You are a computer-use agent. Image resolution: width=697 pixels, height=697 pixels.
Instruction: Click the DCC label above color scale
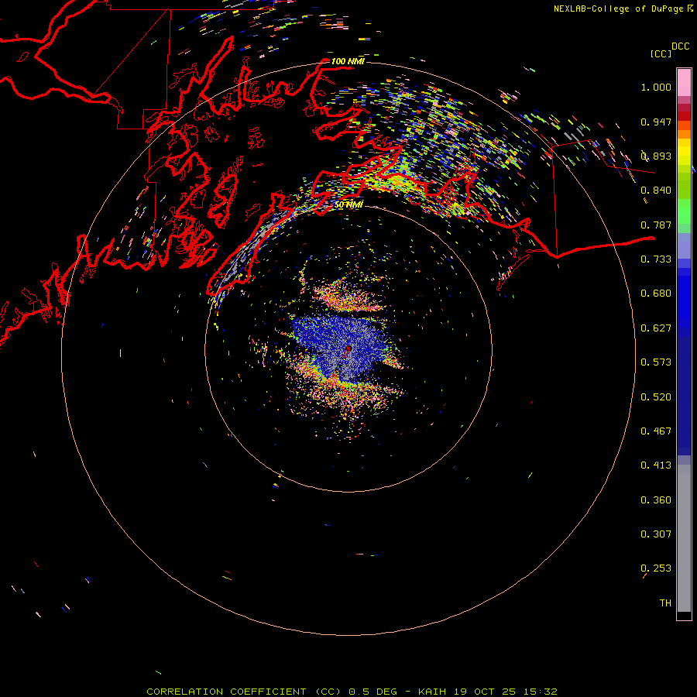[x=680, y=46]
